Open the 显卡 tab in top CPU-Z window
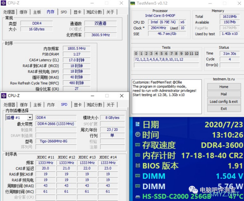The image size is (244, 201). pyautogui.click(x=78, y=12)
